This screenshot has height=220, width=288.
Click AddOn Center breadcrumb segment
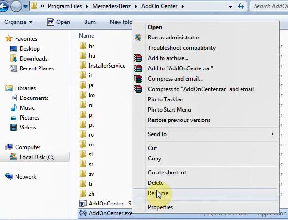[x=159, y=6]
